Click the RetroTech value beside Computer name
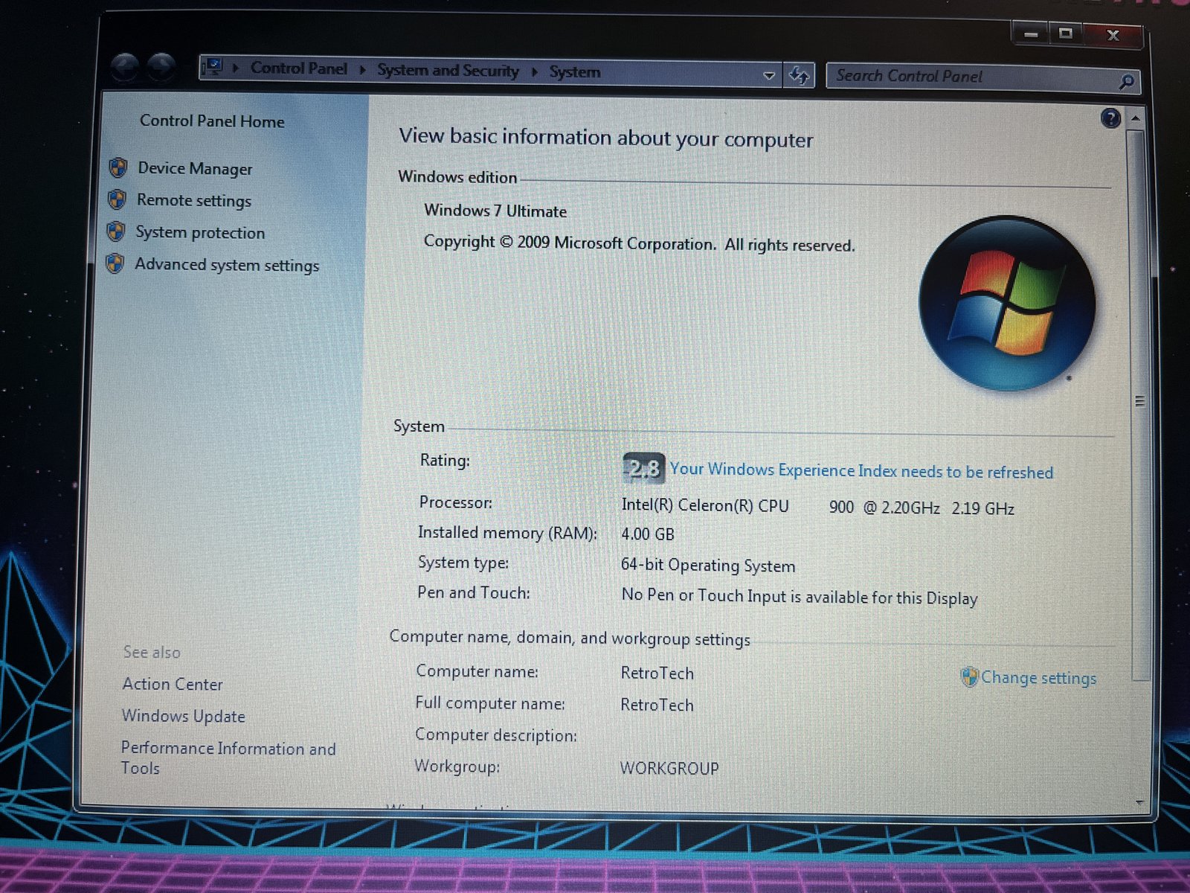This screenshot has width=1190, height=893. coord(657,673)
